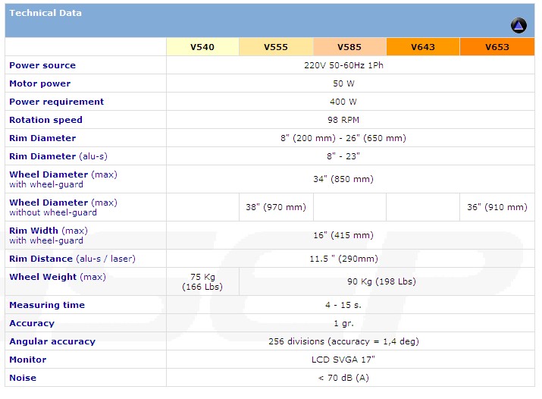The height and width of the screenshot is (399, 542).
Task: Select the 75 Kg (166 Lbs) cell
Action: coord(202,281)
